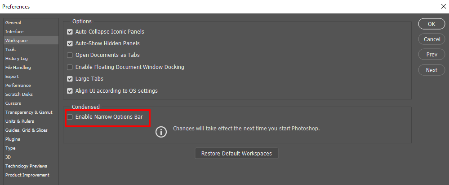This screenshot has height=185, width=449.
Task: Open Scratch Disks preferences
Action: (19, 94)
